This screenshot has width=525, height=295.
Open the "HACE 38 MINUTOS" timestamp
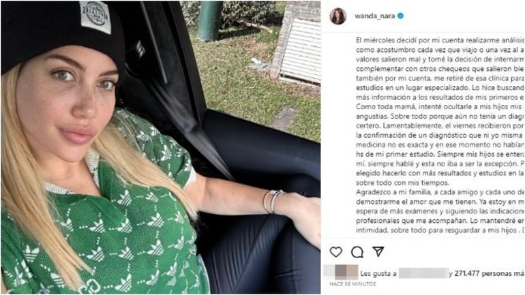[x=352, y=284]
